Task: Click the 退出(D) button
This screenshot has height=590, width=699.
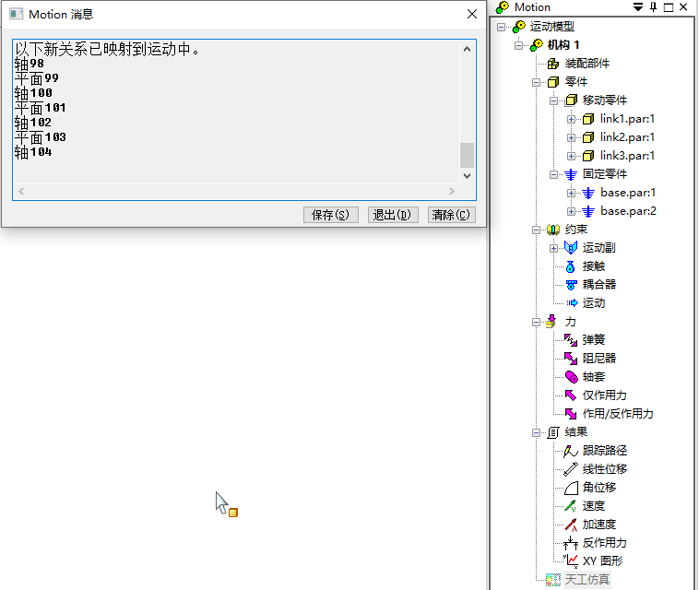Action: pyautogui.click(x=393, y=215)
